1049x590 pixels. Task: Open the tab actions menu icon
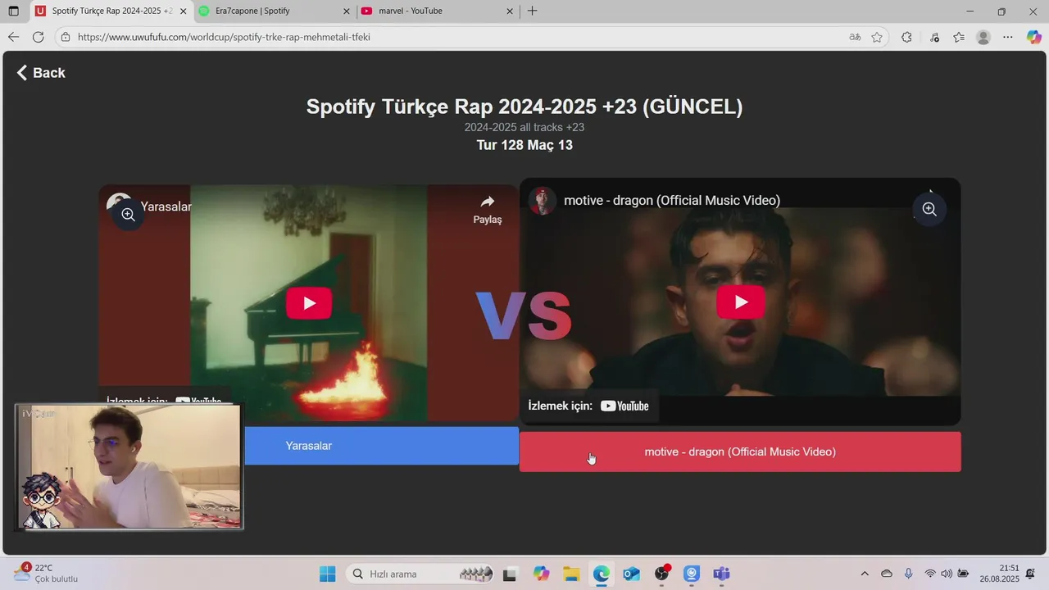(x=13, y=11)
